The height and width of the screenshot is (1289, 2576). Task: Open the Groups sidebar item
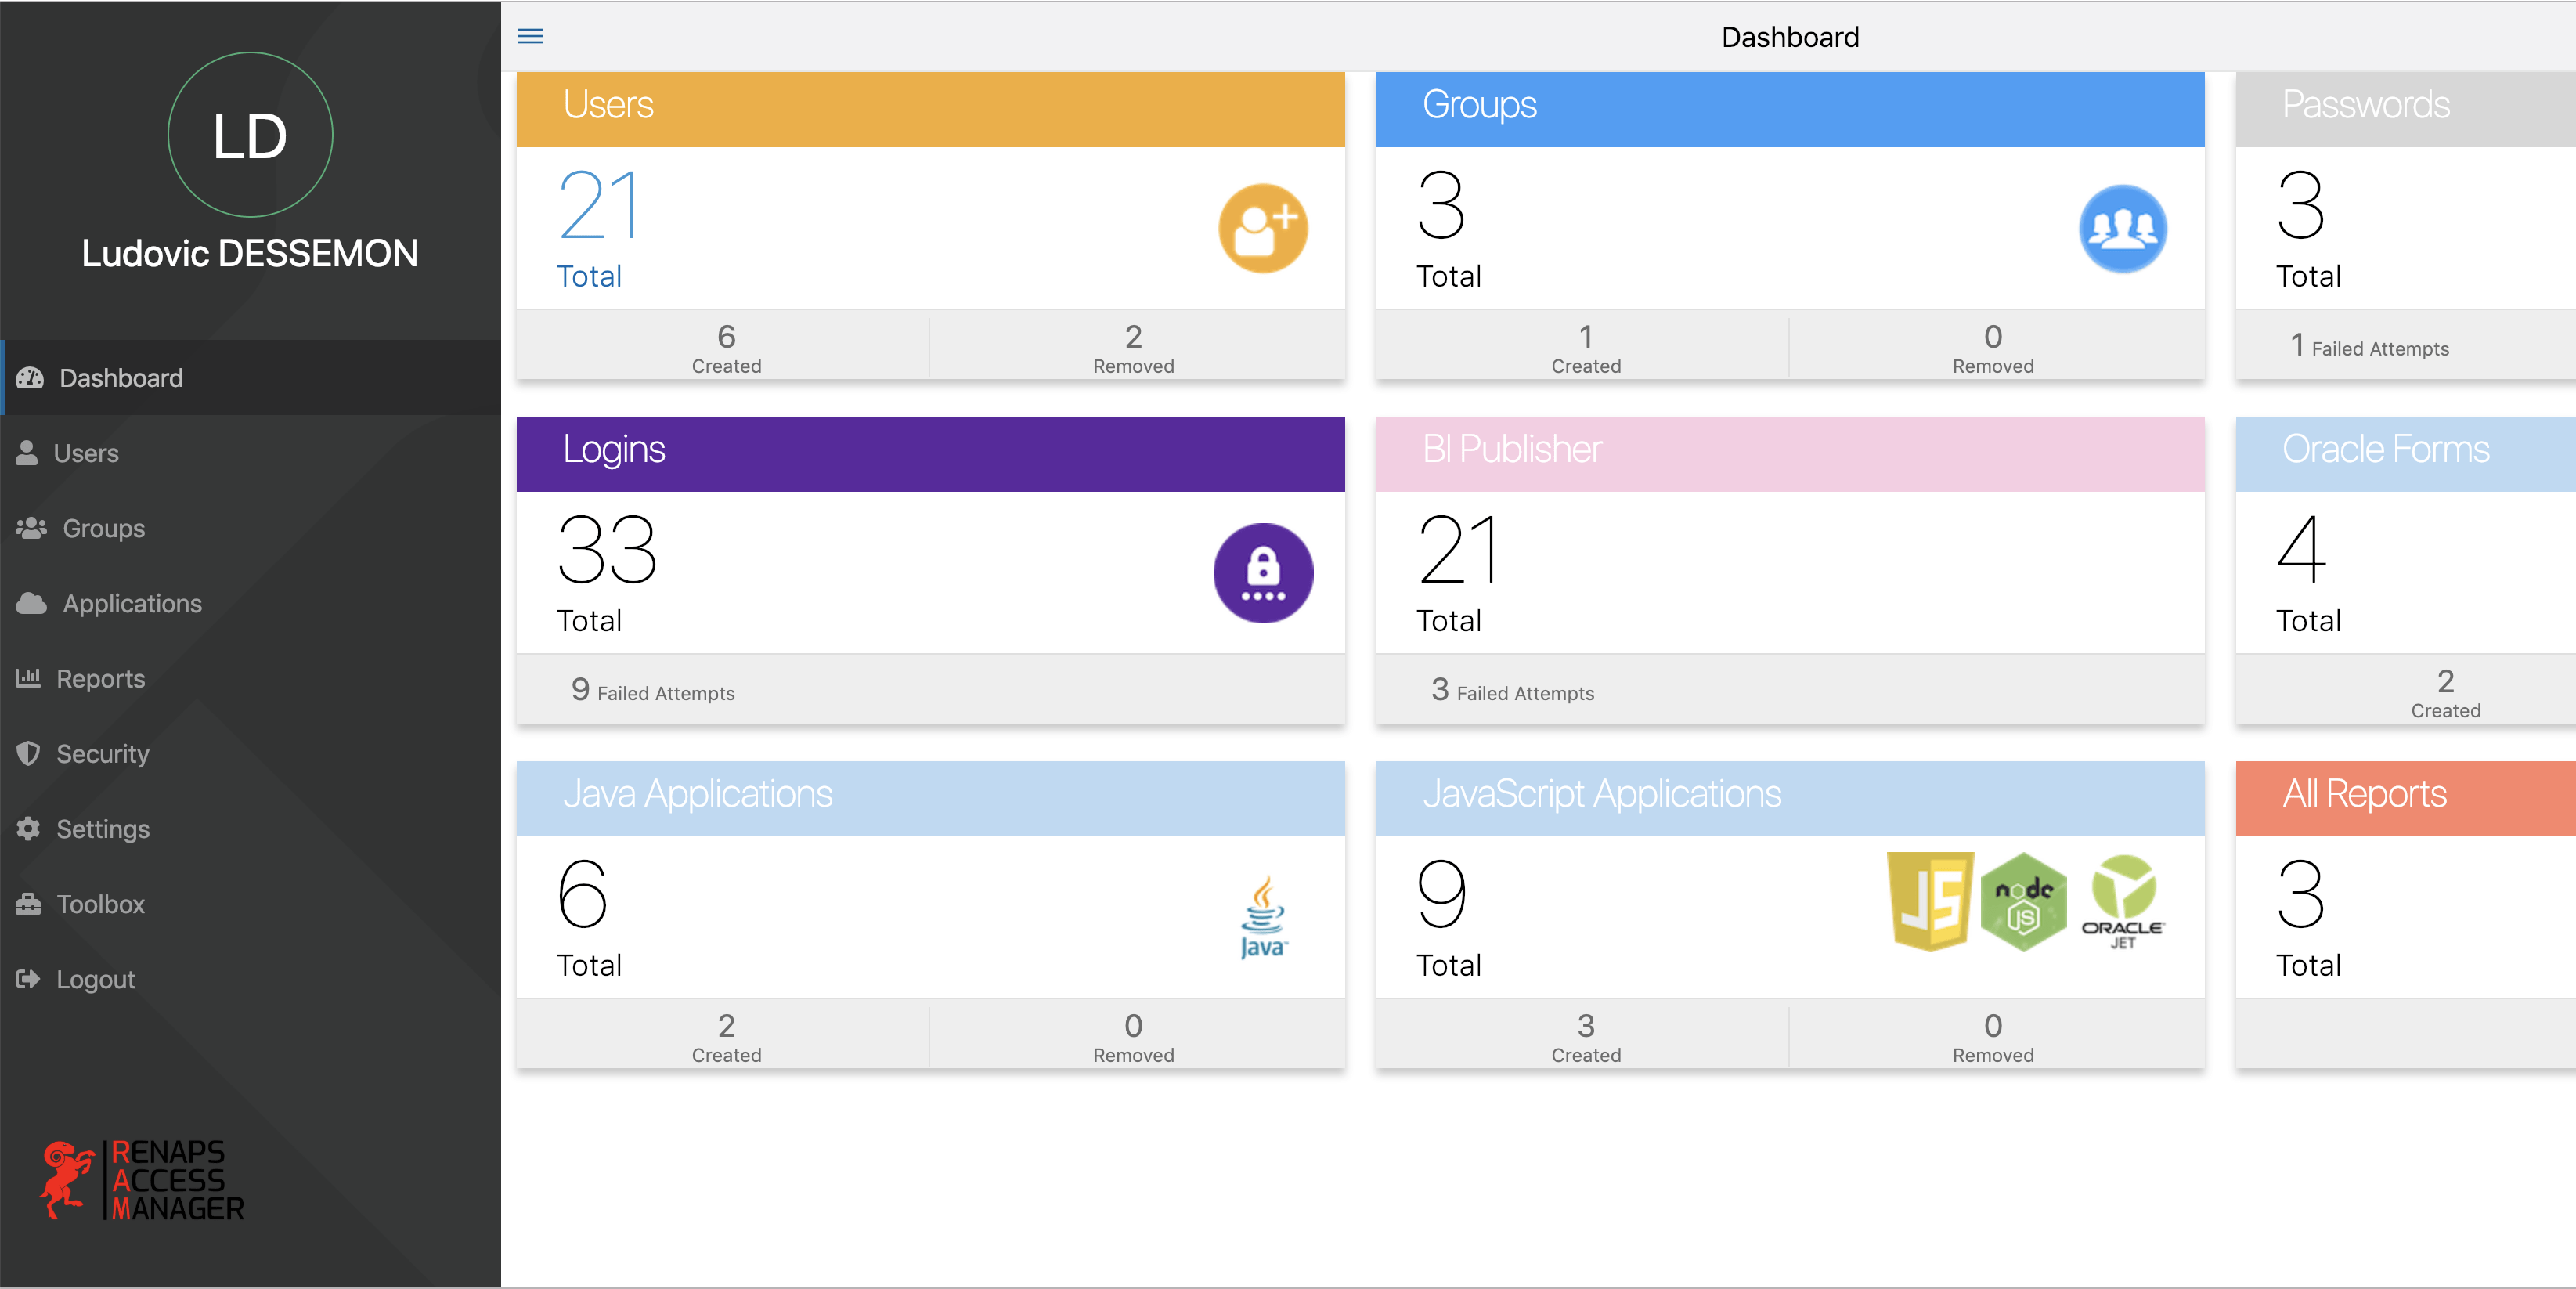(103, 528)
